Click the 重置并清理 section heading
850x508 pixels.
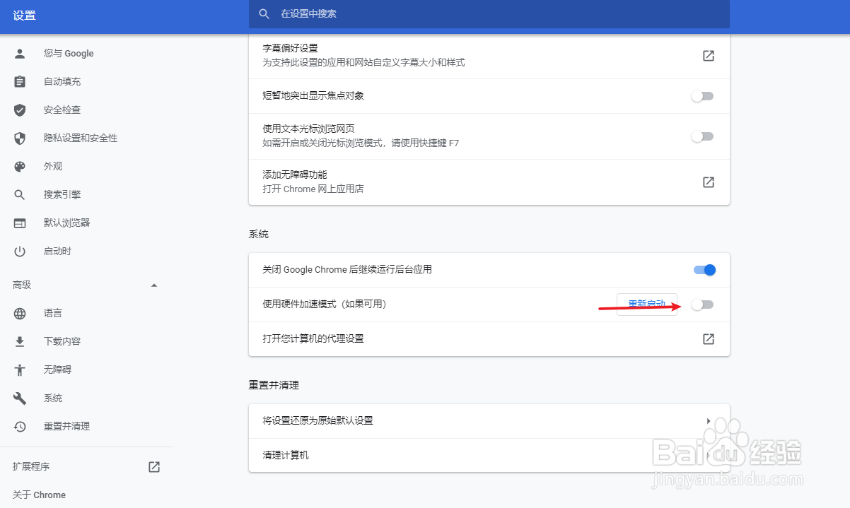pos(274,385)
